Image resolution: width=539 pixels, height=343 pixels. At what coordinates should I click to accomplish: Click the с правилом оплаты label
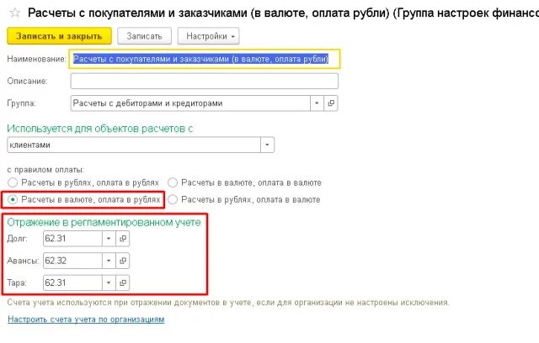[45, 170]
